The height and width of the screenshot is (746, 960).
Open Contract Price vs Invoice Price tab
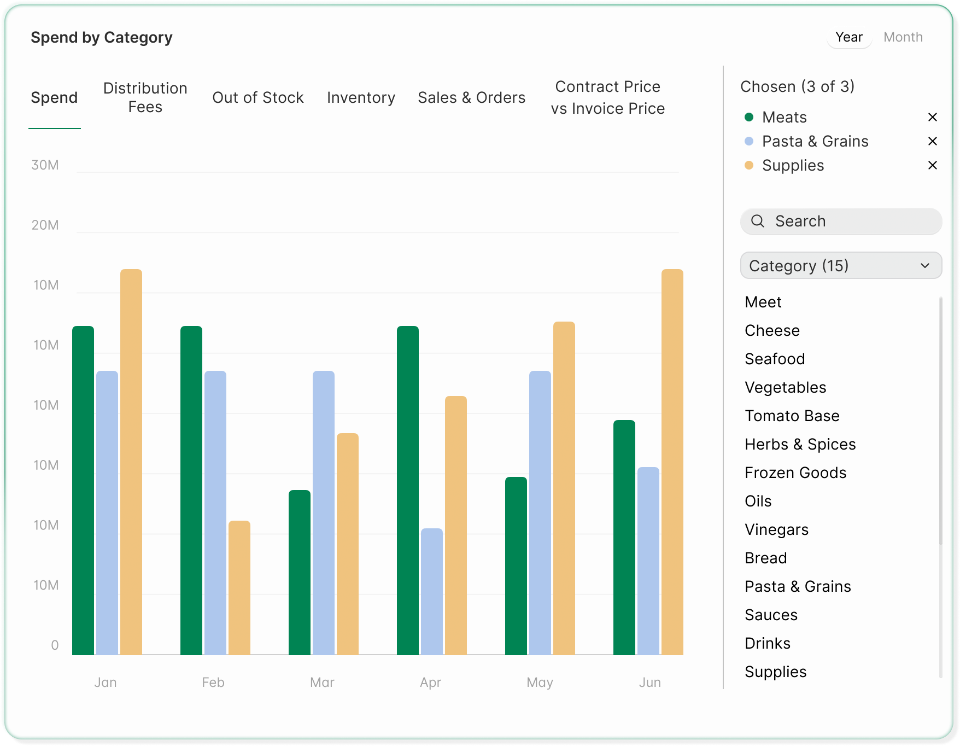pos(607,97)
